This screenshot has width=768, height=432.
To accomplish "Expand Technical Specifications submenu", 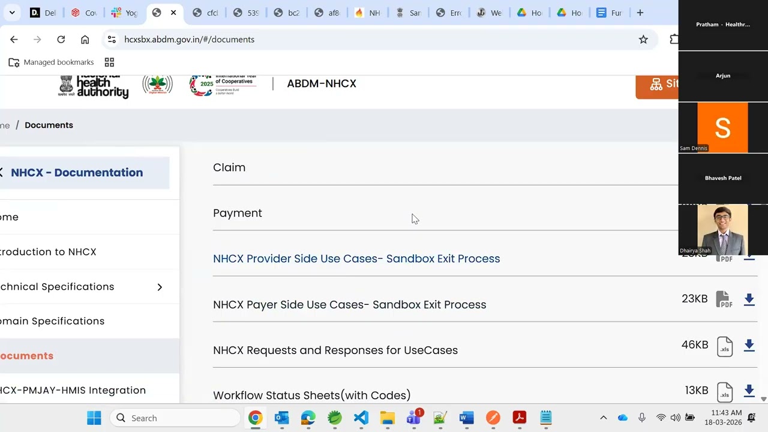I will (x=160, y=287).
